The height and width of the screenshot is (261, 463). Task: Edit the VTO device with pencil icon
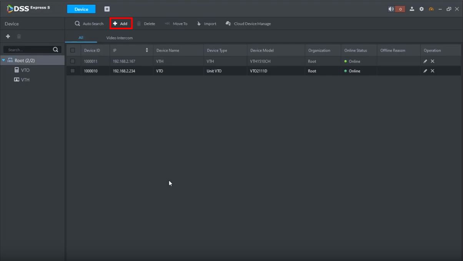425,71
